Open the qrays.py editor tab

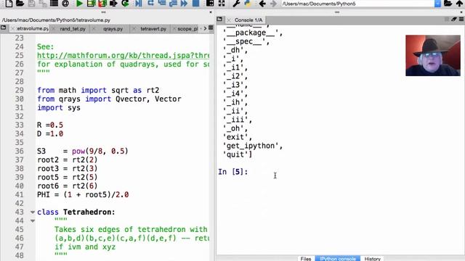[113, 29]
